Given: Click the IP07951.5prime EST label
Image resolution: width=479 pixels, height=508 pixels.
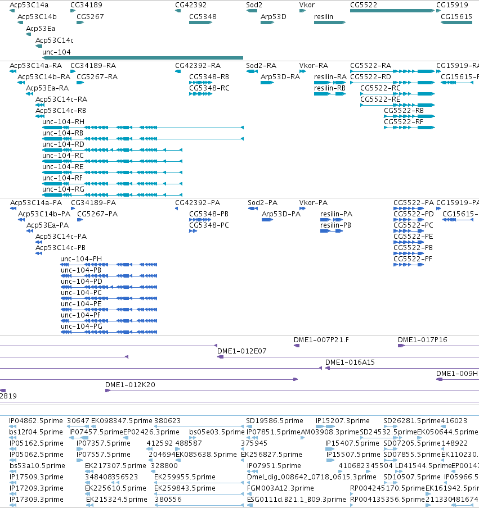Looking at the screenshot, I should tap(274, 466).
